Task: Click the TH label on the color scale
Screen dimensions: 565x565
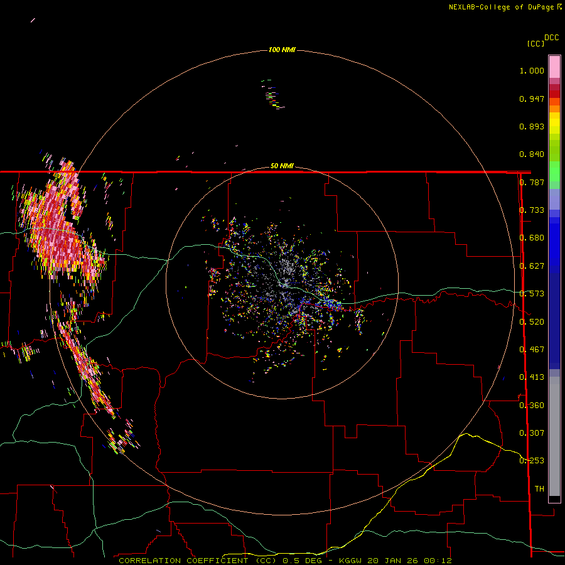Action: tap(539, 488)
